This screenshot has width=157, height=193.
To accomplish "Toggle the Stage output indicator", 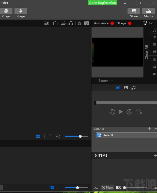I will (130, 23).
